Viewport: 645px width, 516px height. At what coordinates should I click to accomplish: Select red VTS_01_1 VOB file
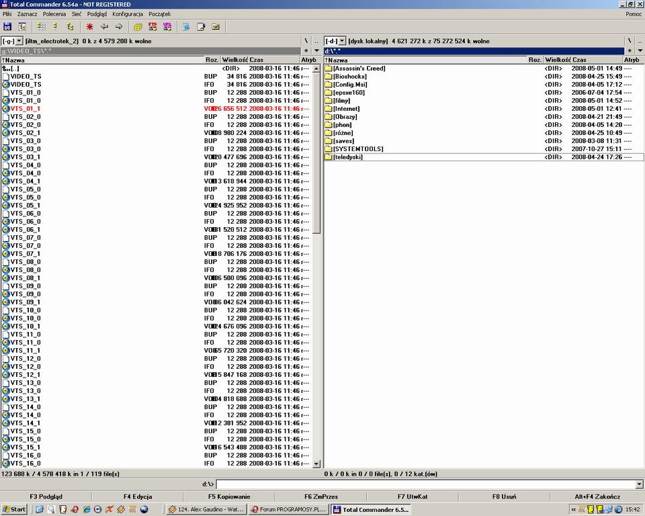(x=157, y=109)
